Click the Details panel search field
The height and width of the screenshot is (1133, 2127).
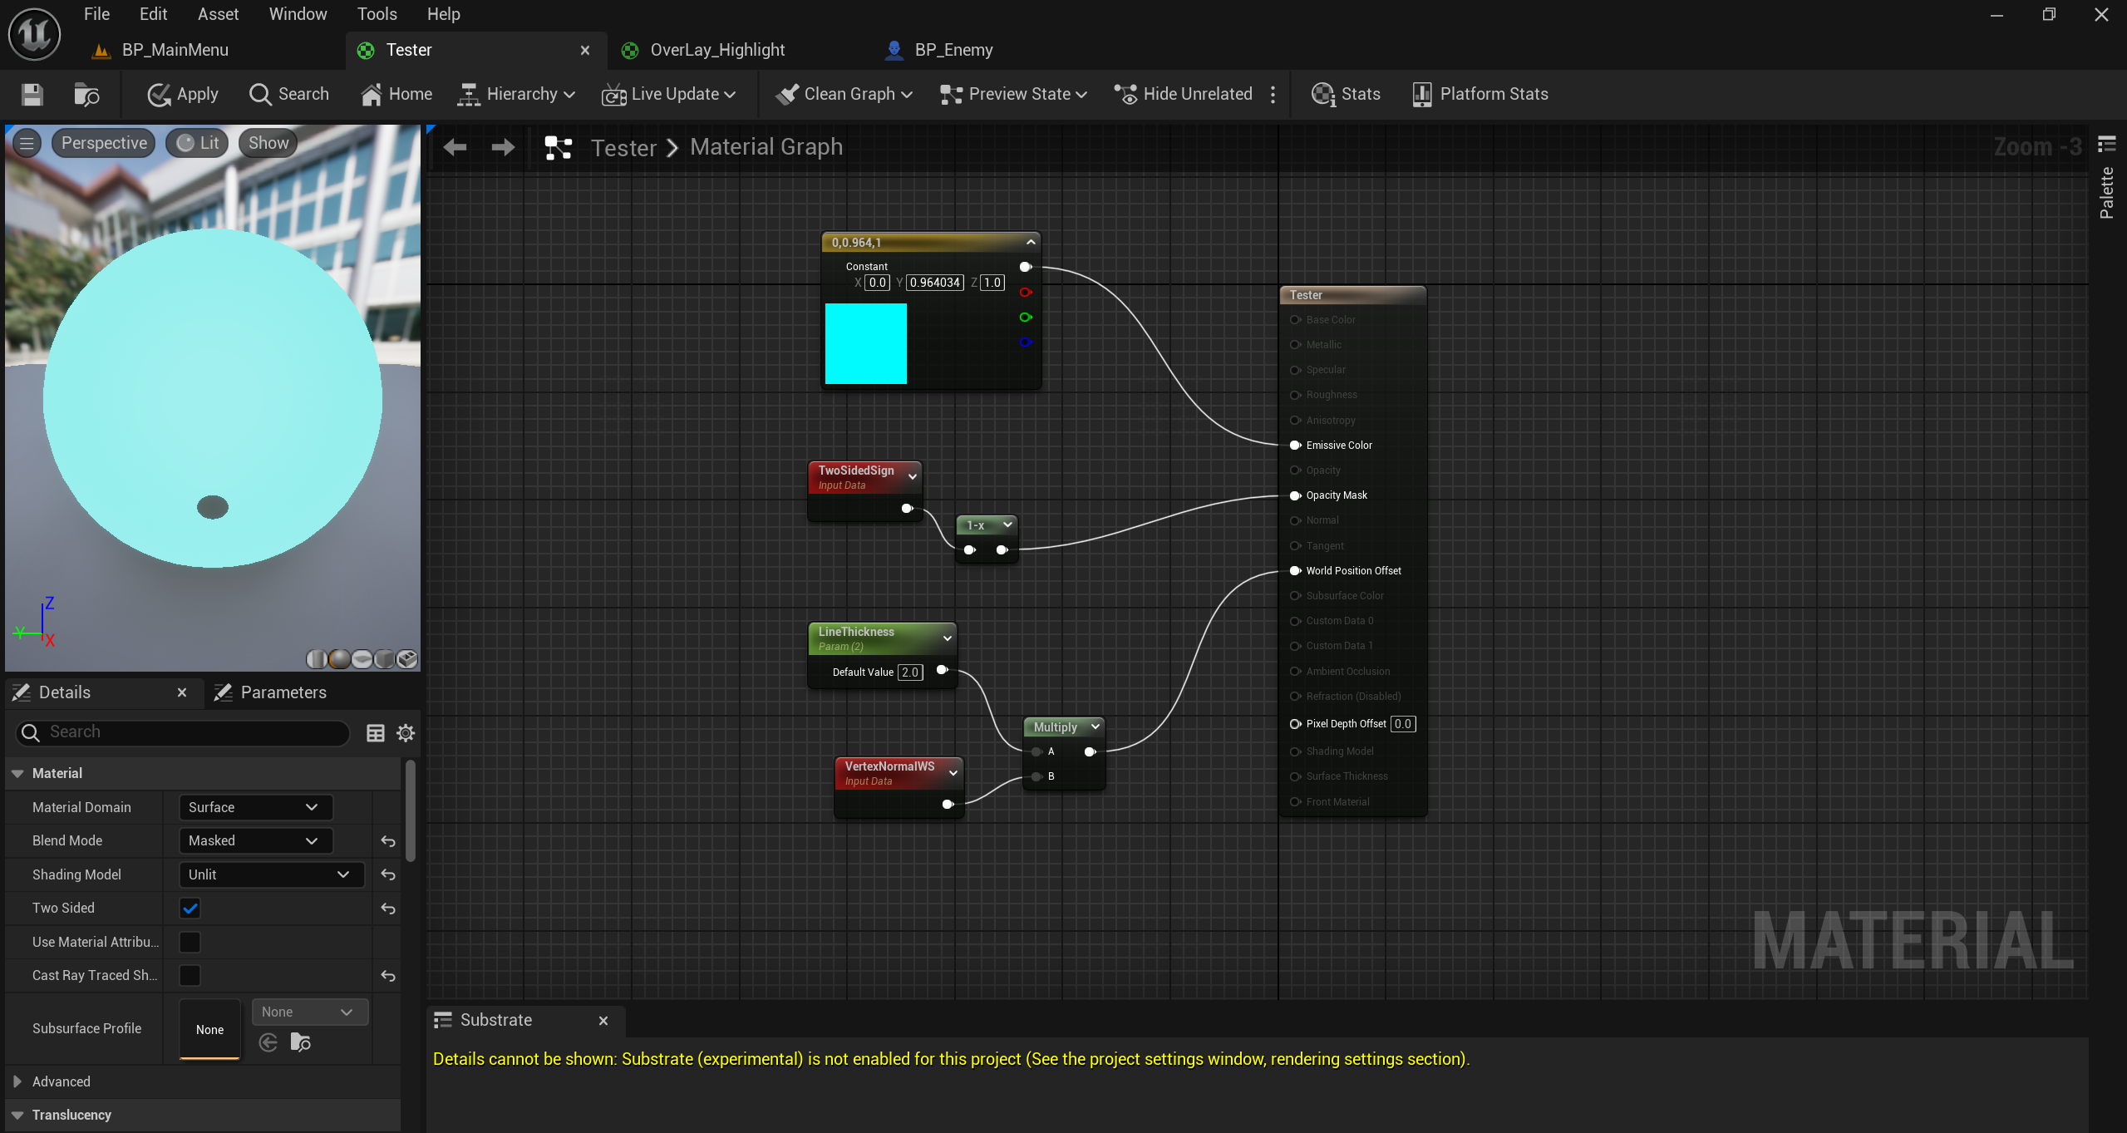pos(183,732)
